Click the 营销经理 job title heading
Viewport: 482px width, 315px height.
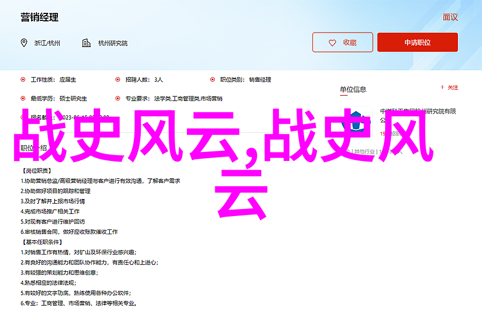click(x=40, y=17)
